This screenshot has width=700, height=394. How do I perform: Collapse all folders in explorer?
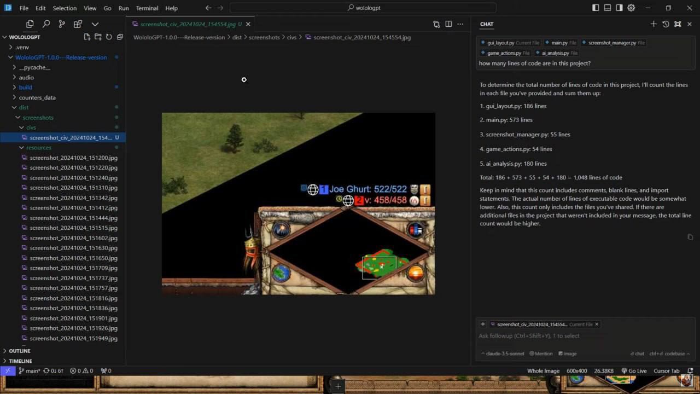point(120,37)
